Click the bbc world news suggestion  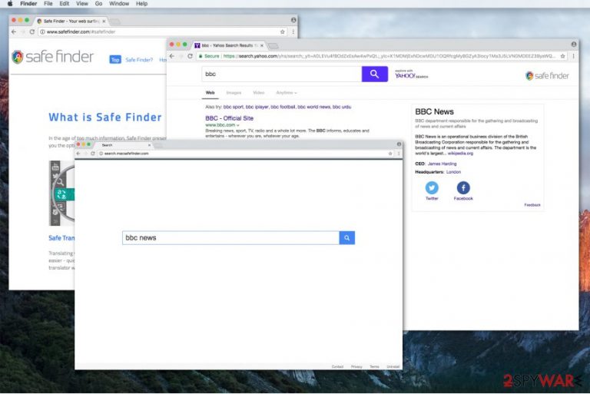(313, 107)
